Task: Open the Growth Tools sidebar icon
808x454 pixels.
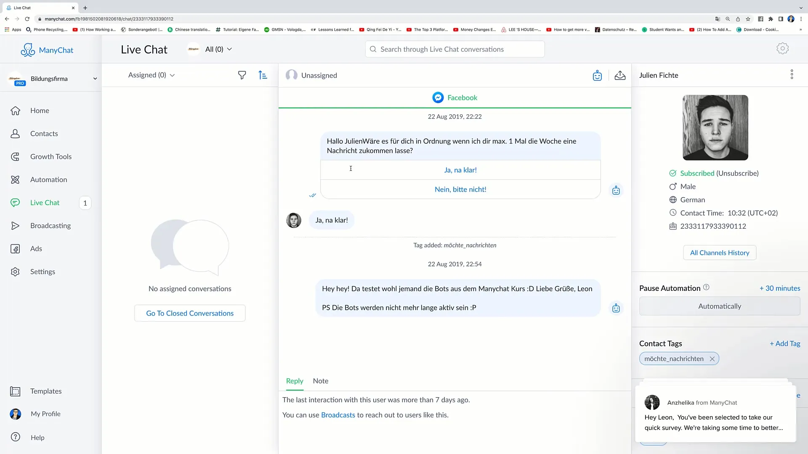Action: [15, 157]
